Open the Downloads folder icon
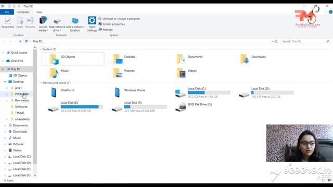This screenshot has height=187, width=333. (x=245, y=59)
